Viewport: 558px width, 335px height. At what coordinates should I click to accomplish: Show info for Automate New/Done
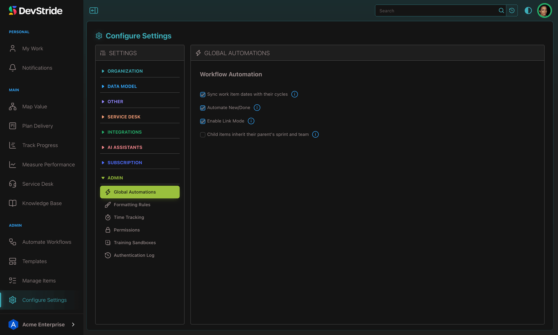pyautogui.click(x=257, y=108)
